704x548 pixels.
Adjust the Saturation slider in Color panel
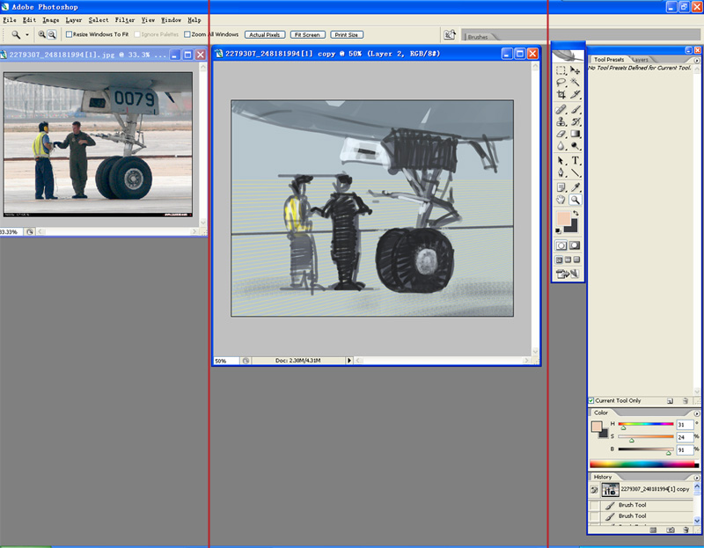coord(646,437)
